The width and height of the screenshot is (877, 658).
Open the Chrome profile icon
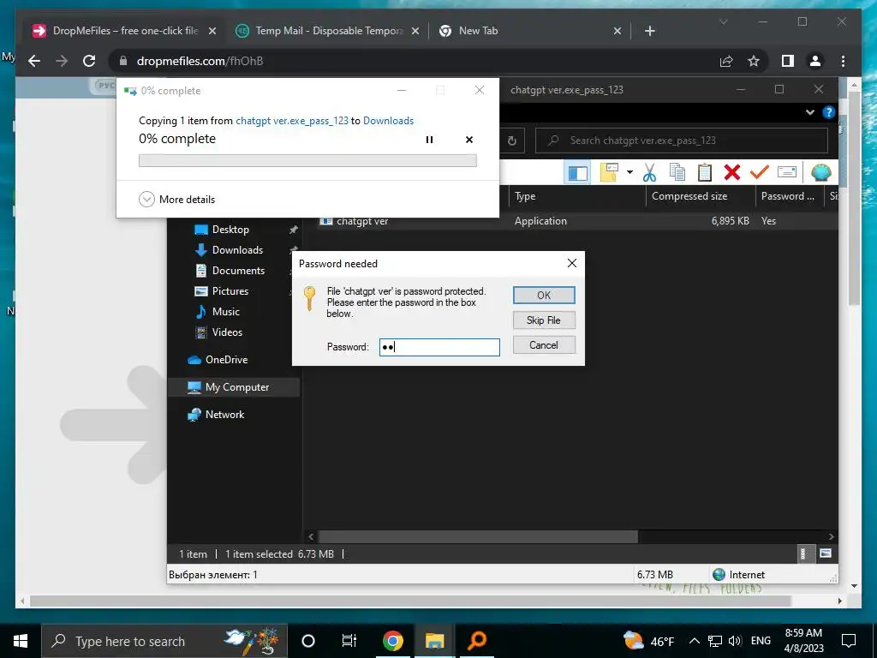pyautogui.click(x=815, y=61)
